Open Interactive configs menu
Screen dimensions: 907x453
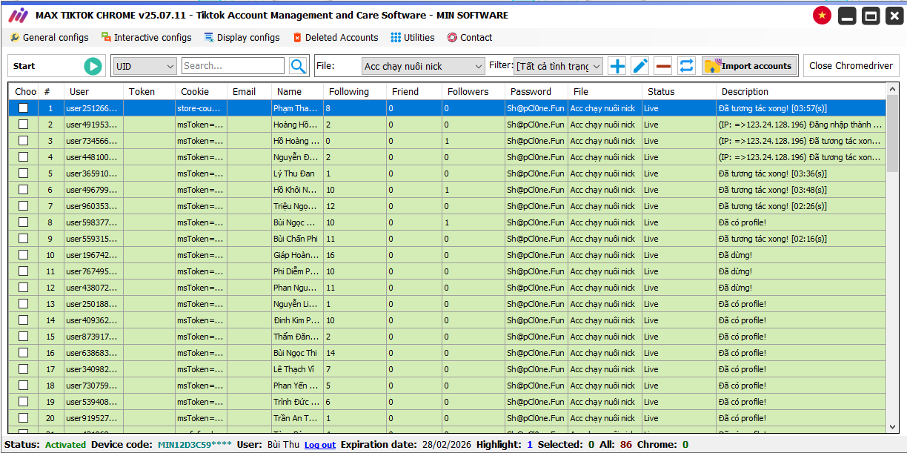click(146, 38)
